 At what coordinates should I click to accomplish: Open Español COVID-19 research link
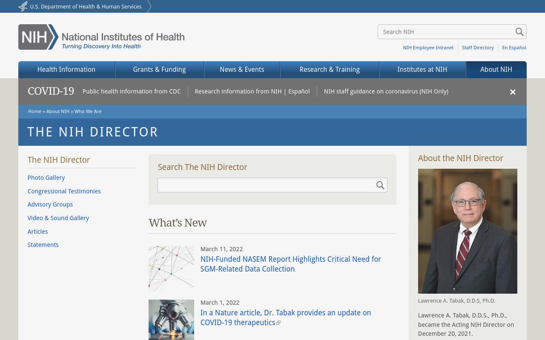299,91
